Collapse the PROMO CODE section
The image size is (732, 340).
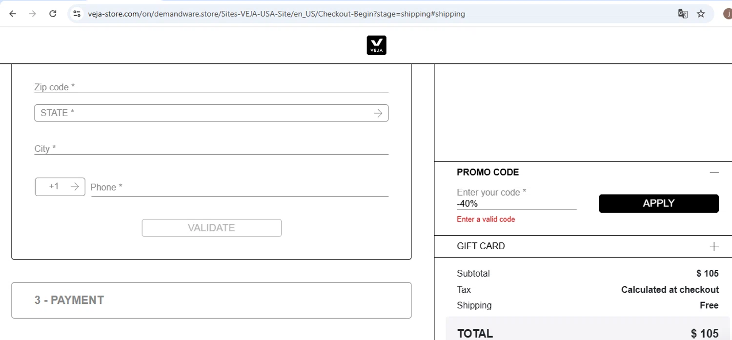[x=714, y=172]
